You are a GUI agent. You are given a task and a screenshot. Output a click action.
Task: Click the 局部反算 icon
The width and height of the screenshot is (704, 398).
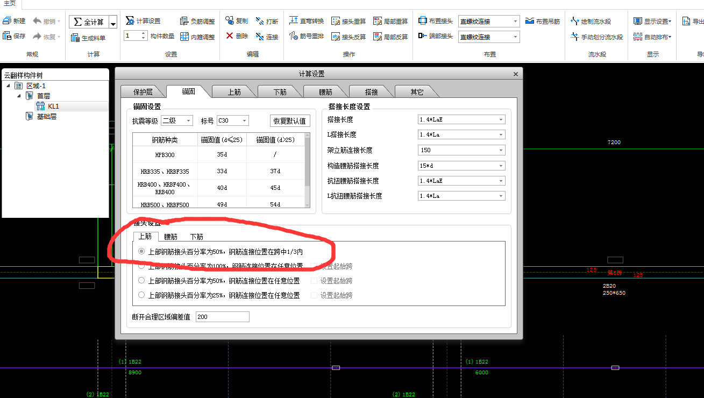[x=378, y=37]
